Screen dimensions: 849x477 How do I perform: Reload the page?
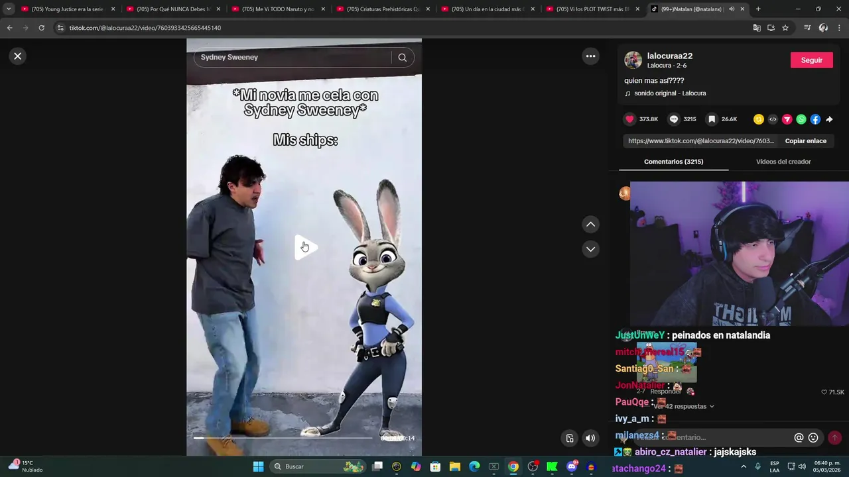click(41, 28)
